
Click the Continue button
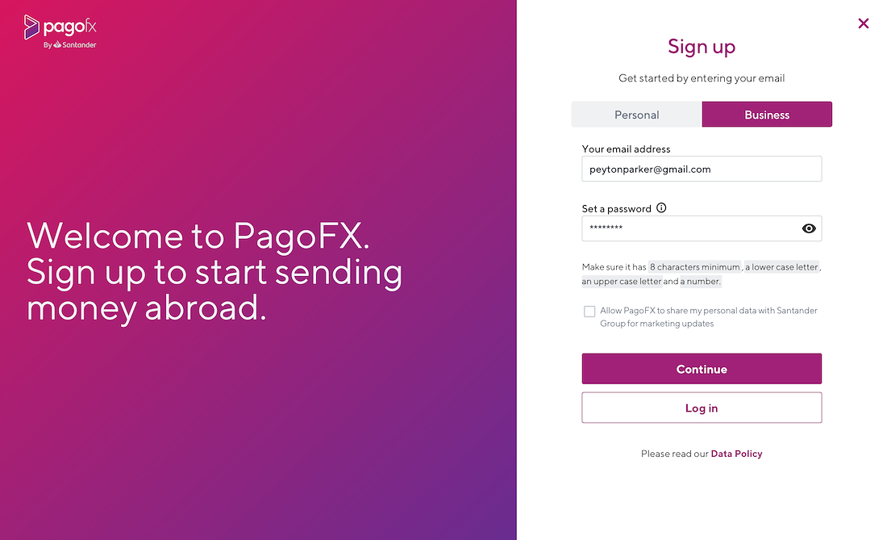702,369
